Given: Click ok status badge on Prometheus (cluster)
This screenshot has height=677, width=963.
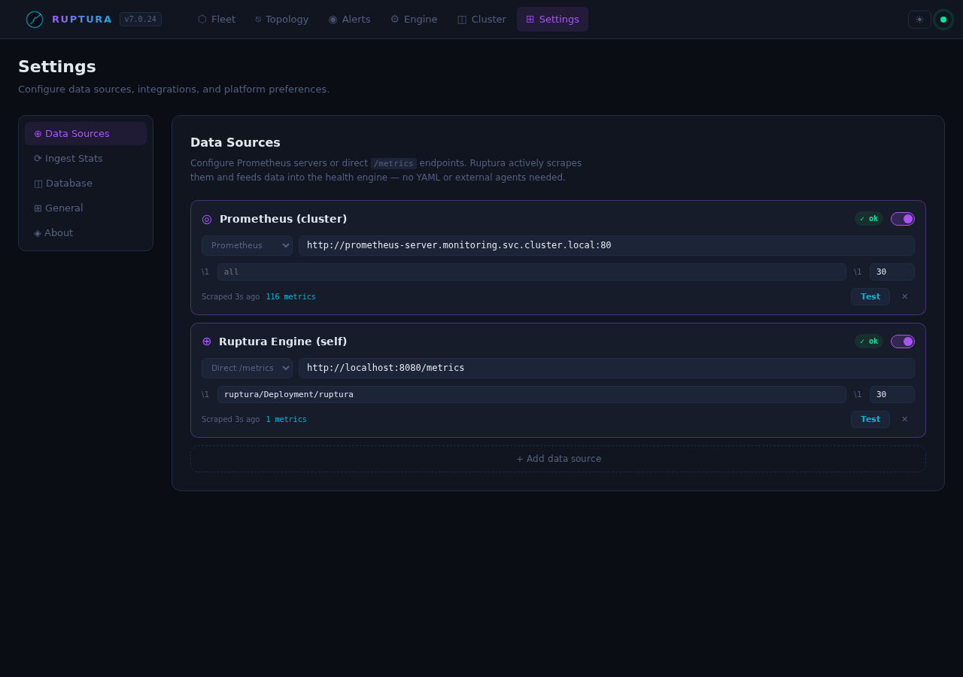Looking at the screenshot, I should point(869,219).
